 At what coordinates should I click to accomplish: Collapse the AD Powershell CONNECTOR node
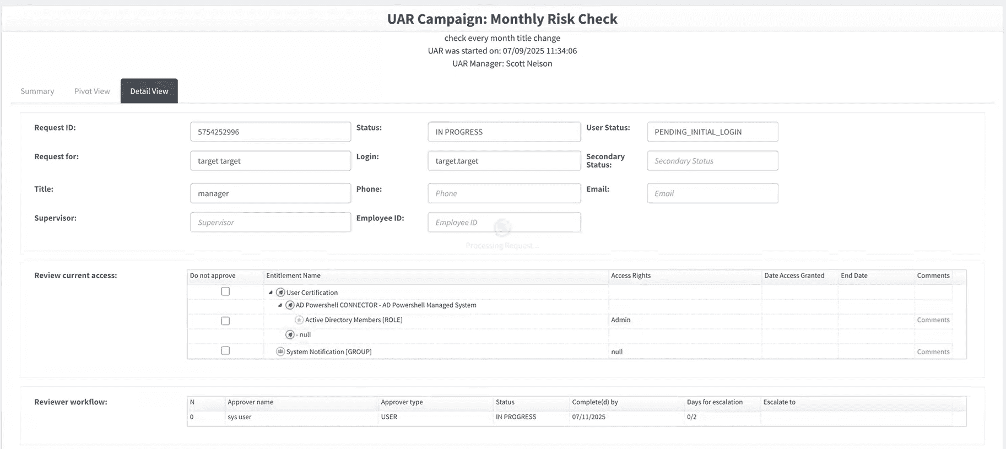280,305
